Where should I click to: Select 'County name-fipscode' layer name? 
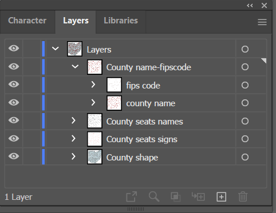(x=149, y=67)
